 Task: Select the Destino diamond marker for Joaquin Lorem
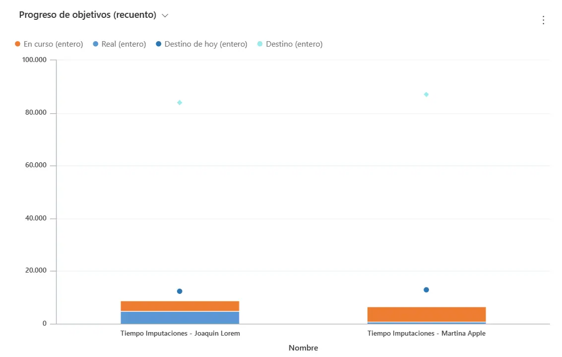(180, 103)
